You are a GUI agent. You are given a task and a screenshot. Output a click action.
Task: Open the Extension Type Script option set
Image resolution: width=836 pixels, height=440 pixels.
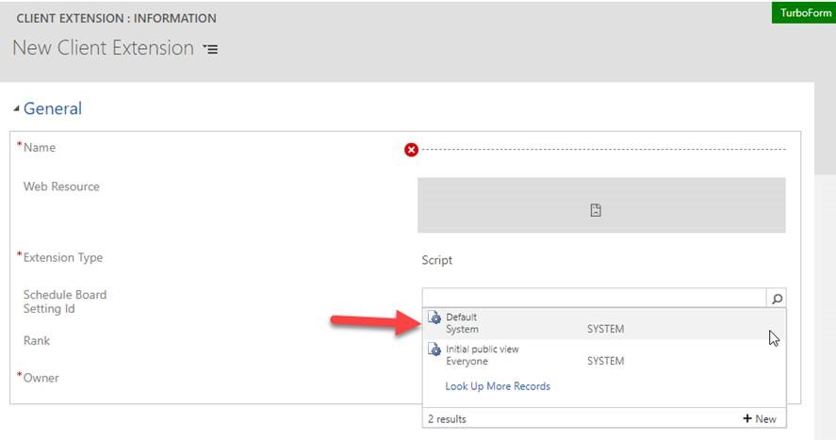coord(437,260)
